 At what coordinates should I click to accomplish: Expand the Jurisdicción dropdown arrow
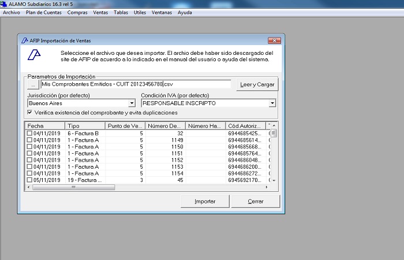(132, 103)
